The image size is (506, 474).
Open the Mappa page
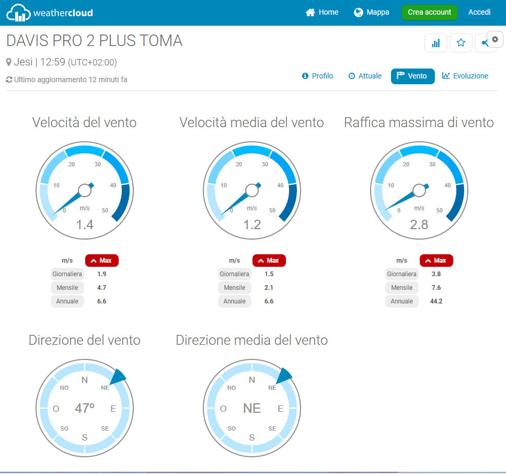tap(372, 12)
